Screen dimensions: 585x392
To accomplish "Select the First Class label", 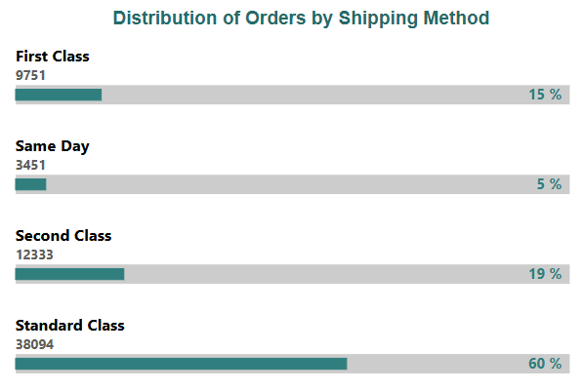I will click(x=52, y=57).
